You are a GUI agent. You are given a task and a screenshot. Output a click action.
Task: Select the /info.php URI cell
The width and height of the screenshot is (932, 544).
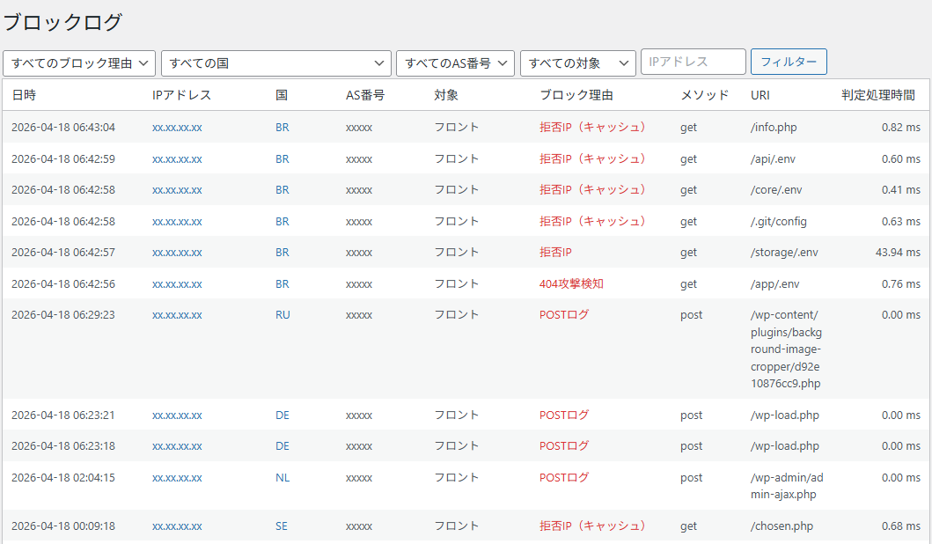[x=774, y=128]
